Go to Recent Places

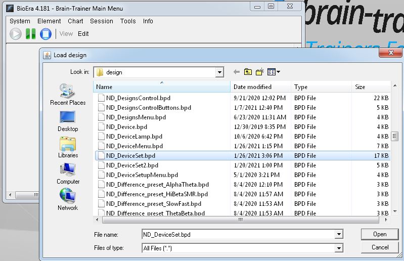tap(68, 95)
